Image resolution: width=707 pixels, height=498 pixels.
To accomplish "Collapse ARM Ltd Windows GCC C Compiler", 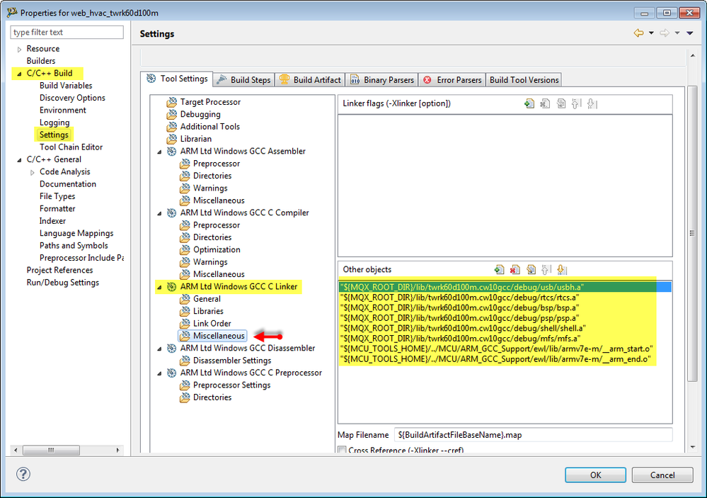I will [x=159, y=213].
